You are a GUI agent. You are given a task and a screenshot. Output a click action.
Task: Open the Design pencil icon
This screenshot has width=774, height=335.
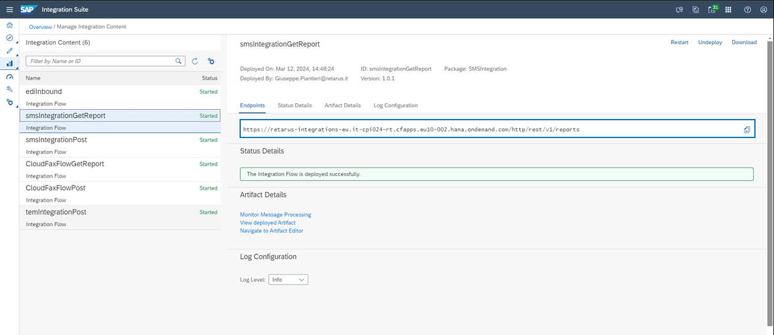pyautogui.click(x=9, y=50)
